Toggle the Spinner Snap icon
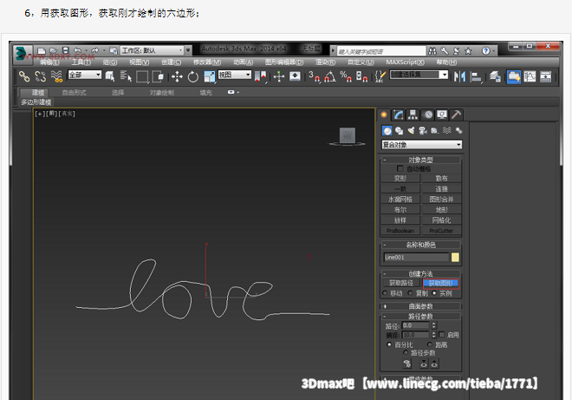The height and width of the screenshot is (400, 572). click(361, 76)
